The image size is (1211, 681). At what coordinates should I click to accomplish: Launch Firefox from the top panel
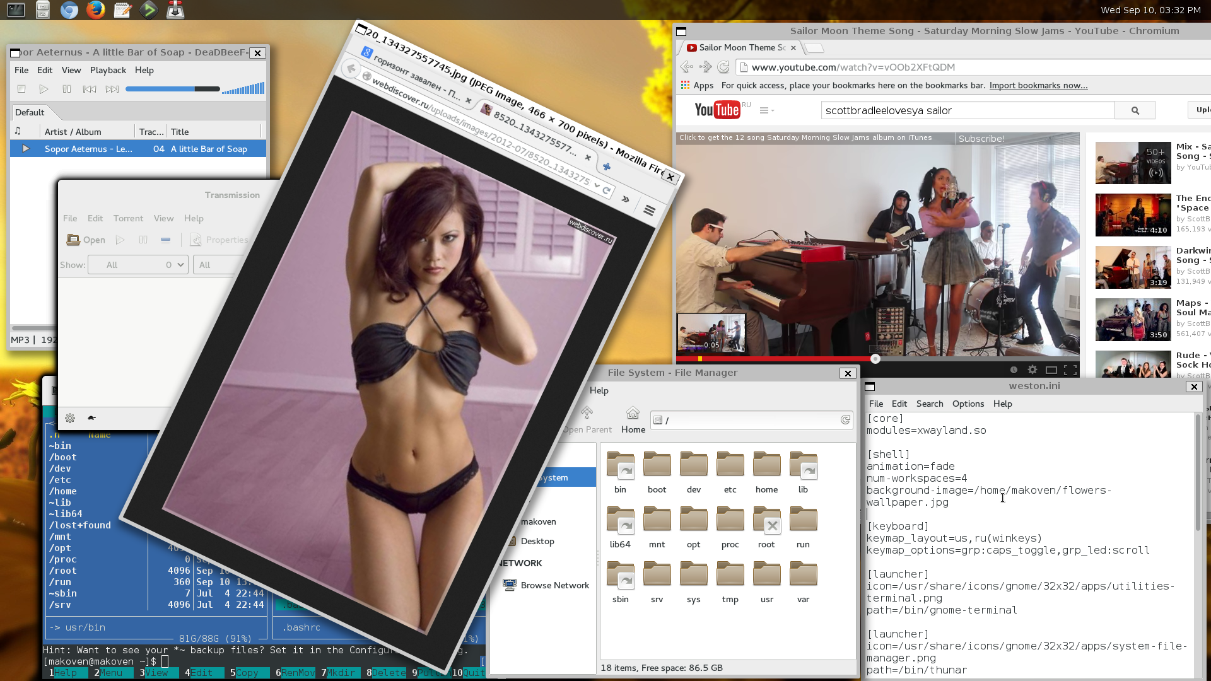pos(96,10)
